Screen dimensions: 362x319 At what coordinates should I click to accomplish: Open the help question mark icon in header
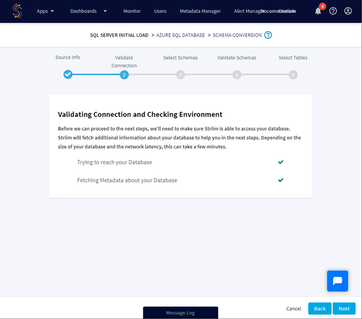(x=333, y=11)
